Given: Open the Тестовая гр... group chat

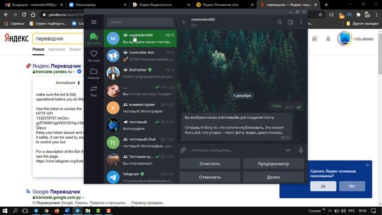Looking at the screenshot, I should [x=140, y=159].
